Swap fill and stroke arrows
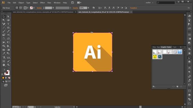The image size is (193, 108). pyautogui.click(x=9, y=68)
